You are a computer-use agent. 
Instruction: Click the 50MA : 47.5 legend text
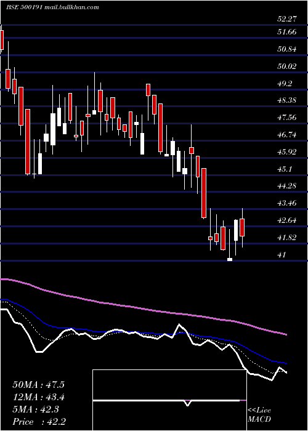click(x=39, y=385)
